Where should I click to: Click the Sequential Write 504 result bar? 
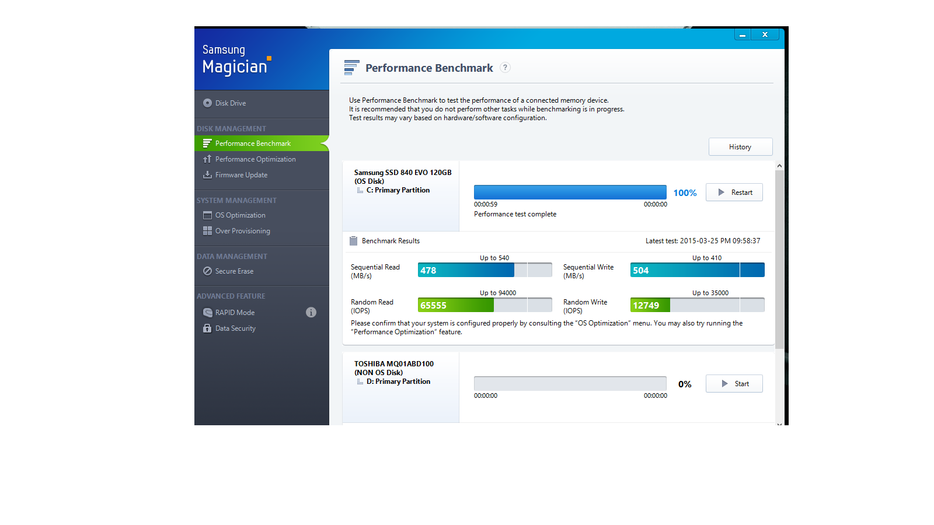(698, 270)
